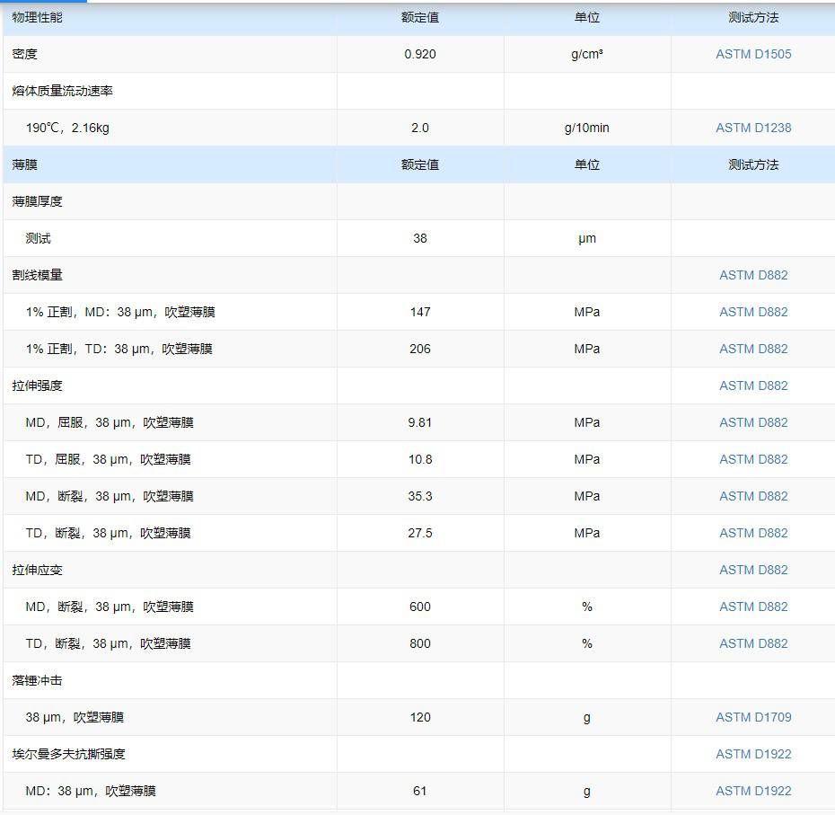Open the ASTM D1505 link for 密度

pos(753,54)
